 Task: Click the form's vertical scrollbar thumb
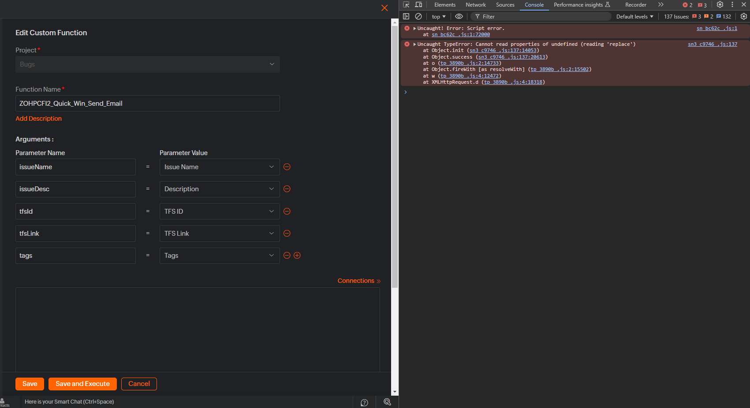(395, 156)
